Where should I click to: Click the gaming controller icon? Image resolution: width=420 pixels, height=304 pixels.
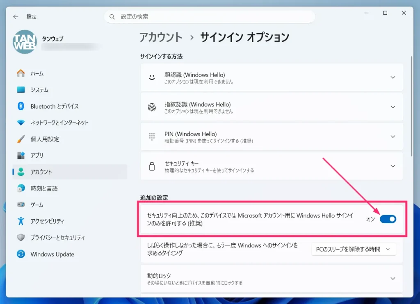pyautogui.click(x=21, y=204)
